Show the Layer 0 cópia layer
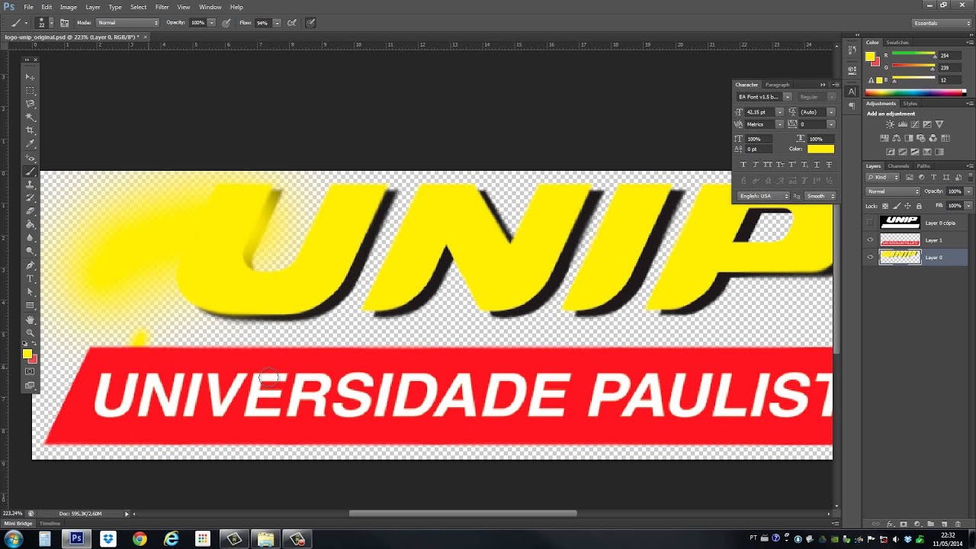976x549 pixels. pos(870,223)
